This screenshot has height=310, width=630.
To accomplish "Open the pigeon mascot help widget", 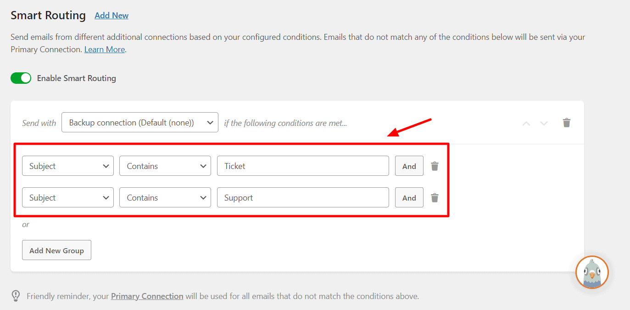I will pyautogui.click(x=592, y=272).
